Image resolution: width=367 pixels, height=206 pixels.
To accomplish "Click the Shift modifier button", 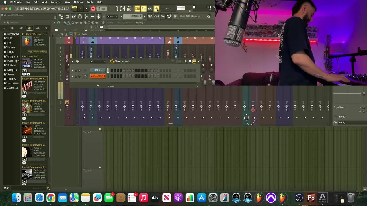I will (150, 17).
